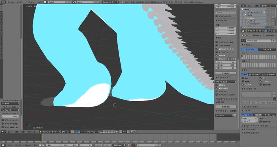277x147 pixels.
Task: Switch bone display to スティック
Action: [x=251, y=75]
